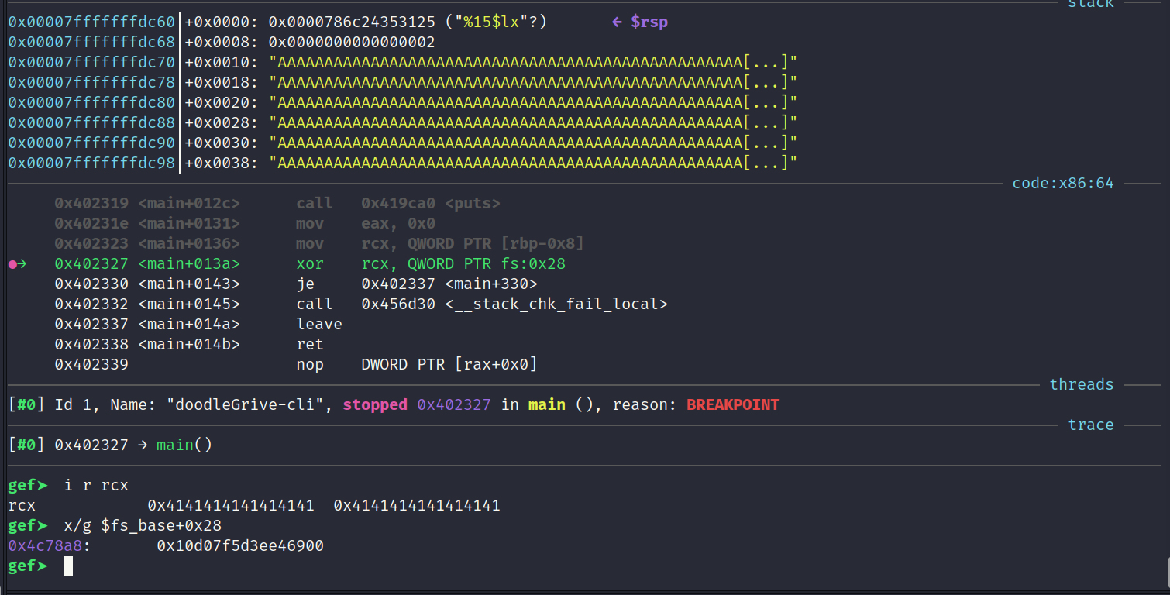Click the terminal cursor block at prompt
This screenshot has width=1170, height=595.
coord(68,566)
